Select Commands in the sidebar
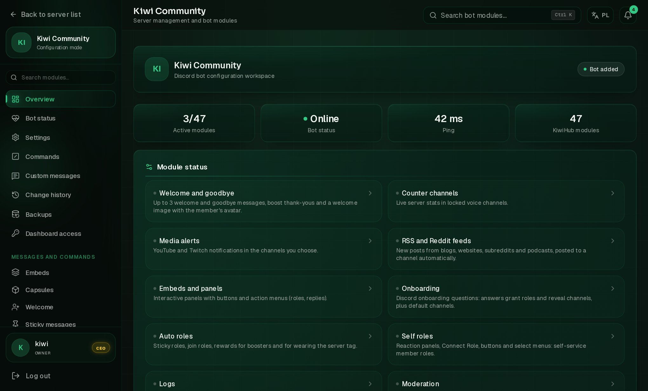The height and width of the screenshot is (391, 648). click(x=61, y=156)
